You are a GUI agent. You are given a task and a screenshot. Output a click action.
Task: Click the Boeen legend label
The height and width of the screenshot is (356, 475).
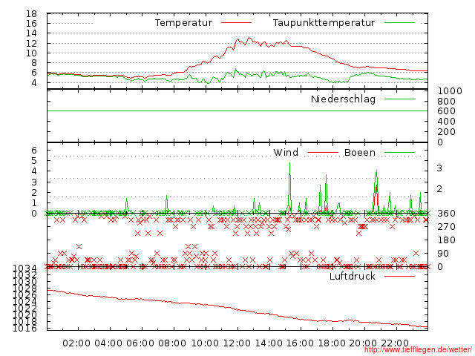click(360, 152)
